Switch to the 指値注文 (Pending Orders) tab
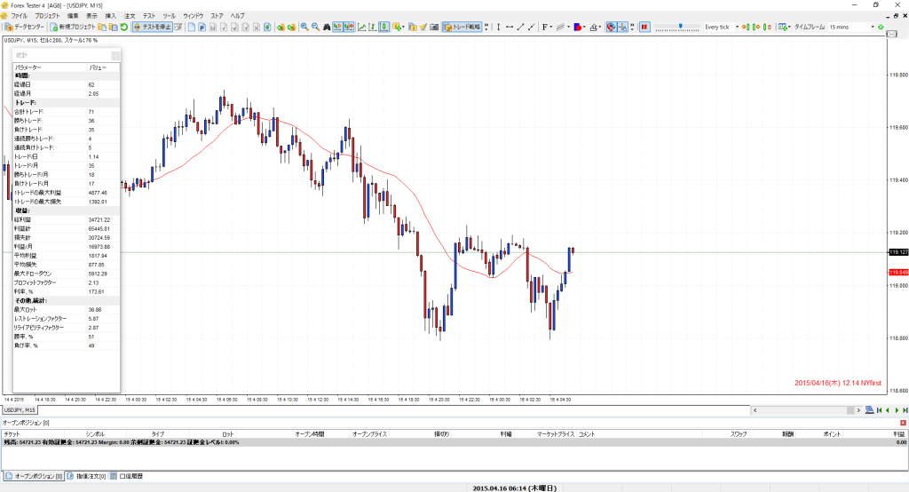Image resolution: width=909 pixels, height=492 pixels. (x=89, y=477)
